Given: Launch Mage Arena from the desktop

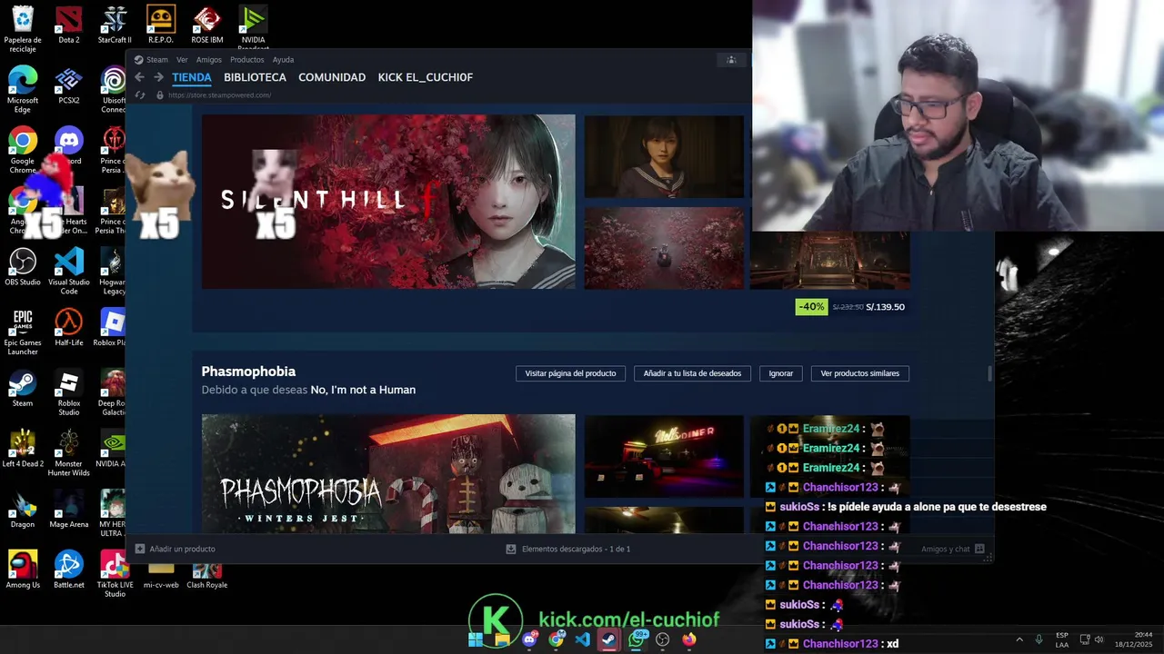Looking at the screenshot, I should tap(68, 510).
